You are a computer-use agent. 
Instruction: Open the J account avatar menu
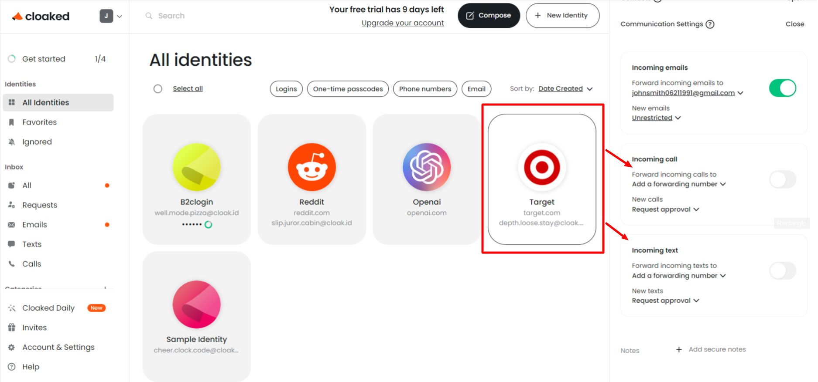tap(111, 16)
